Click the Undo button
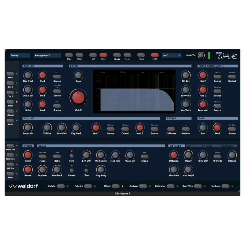 tap(117, 55)
